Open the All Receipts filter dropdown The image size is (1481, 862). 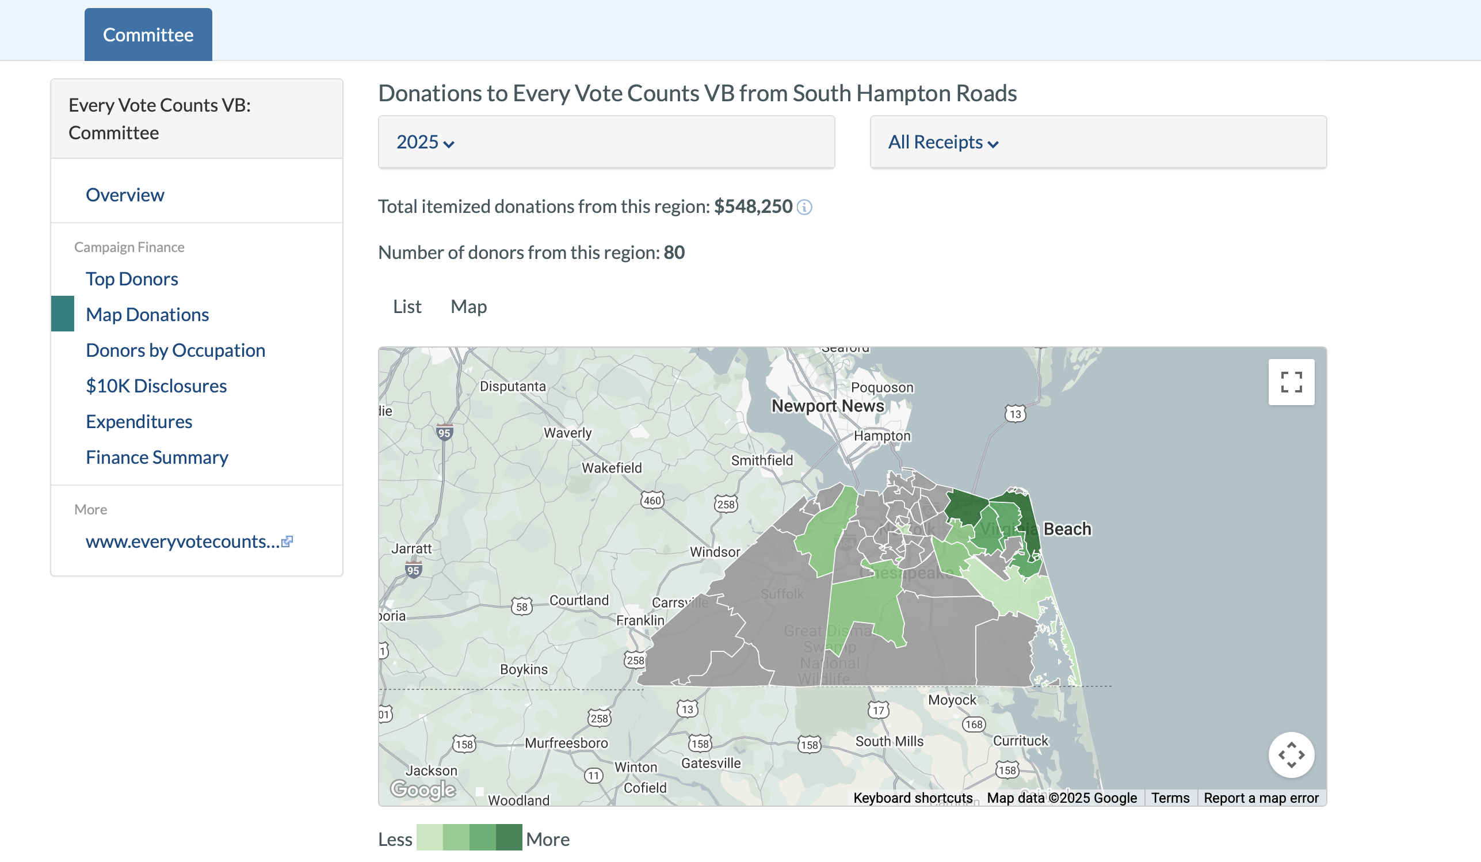pyautogui.click(x=941, y=142)
